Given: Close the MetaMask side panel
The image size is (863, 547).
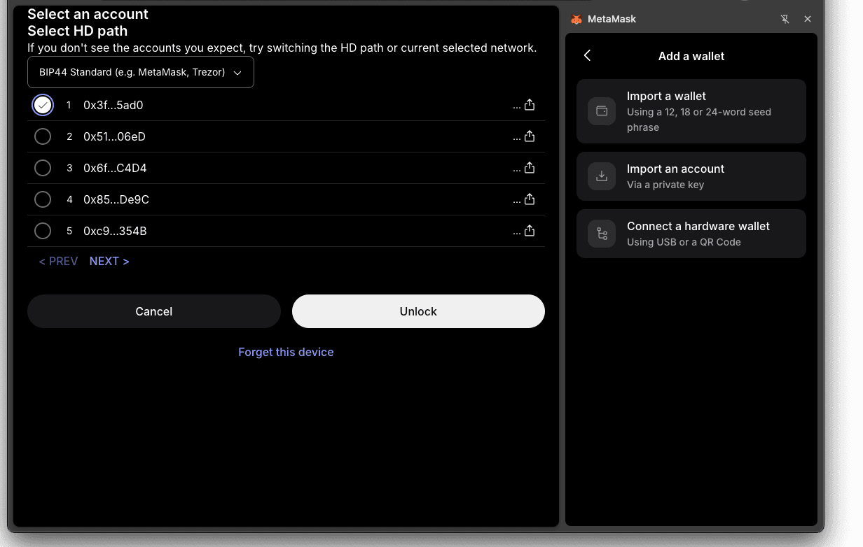Looking at the screenshot, I should (808, 20).
